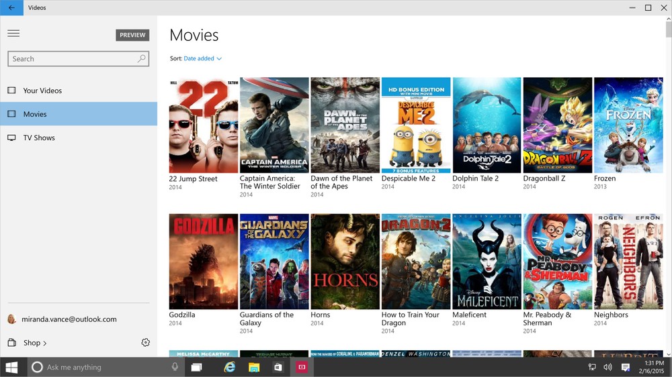
Task: Open File Explorer from taskbar
Action: [x=254, y=367]
